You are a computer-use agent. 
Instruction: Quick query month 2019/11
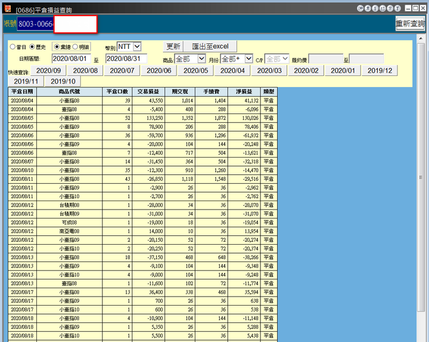click(26, 81)
